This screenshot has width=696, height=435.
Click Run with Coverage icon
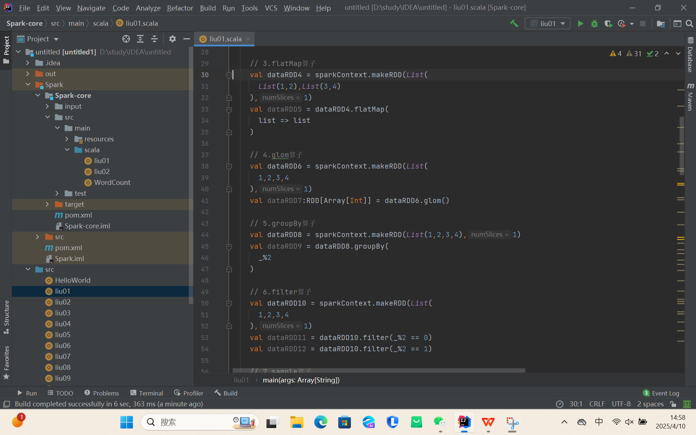pyautogui.click(x=608, y=24)
